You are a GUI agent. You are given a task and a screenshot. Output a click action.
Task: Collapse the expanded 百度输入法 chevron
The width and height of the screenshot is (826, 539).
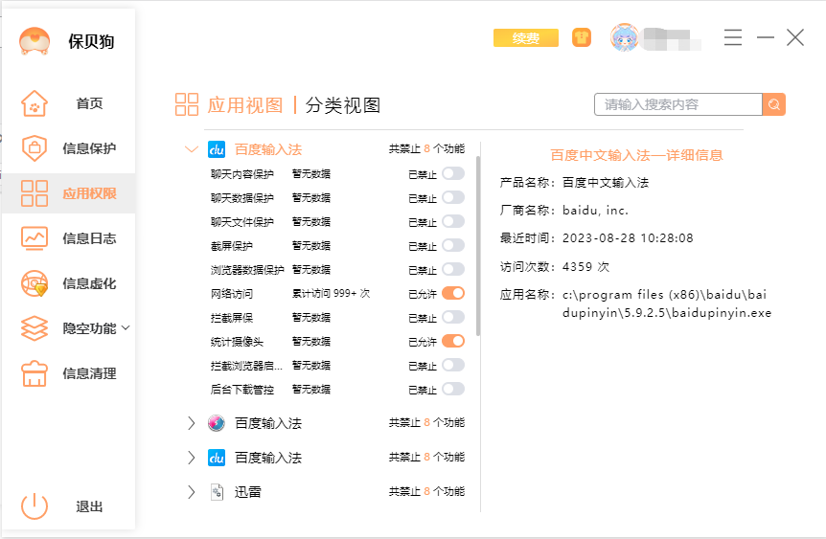click(x=192, y=149)
